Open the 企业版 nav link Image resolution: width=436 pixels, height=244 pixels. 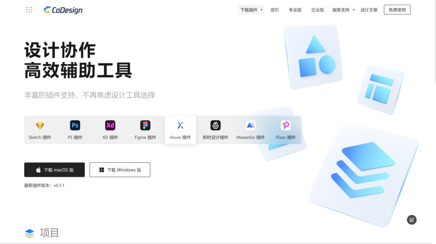point(318,10)
